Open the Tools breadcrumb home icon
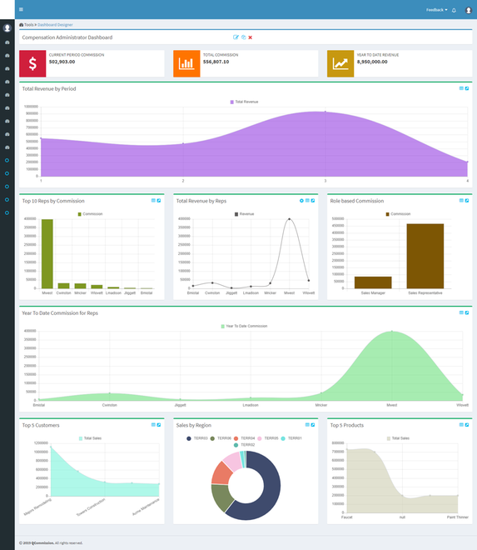The height and width of the screenshot is (550, 477). pyautogui.click(x=21, y=25)
